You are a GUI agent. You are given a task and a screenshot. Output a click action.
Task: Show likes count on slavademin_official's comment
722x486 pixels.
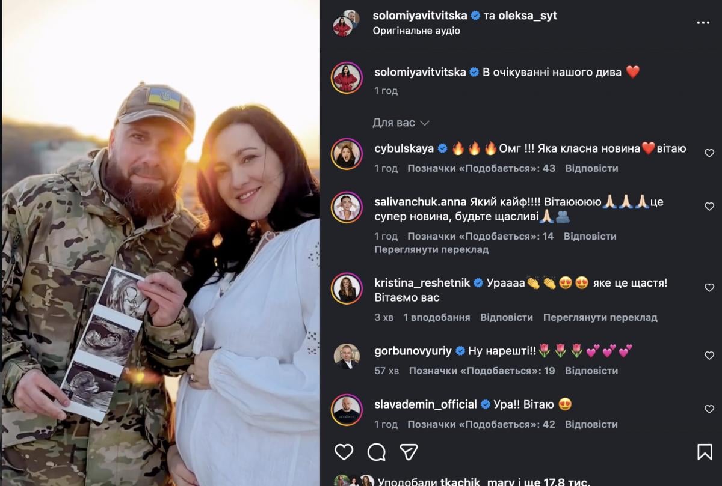click(x=481, y=424)
